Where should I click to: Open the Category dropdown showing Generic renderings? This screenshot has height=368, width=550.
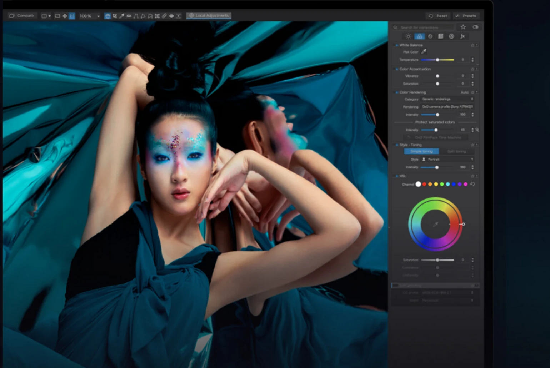[x=447, y=99]
